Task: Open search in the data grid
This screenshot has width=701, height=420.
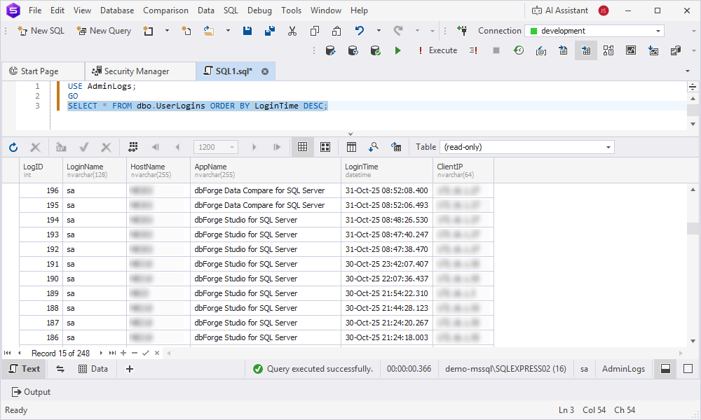Action: point(374,147)
